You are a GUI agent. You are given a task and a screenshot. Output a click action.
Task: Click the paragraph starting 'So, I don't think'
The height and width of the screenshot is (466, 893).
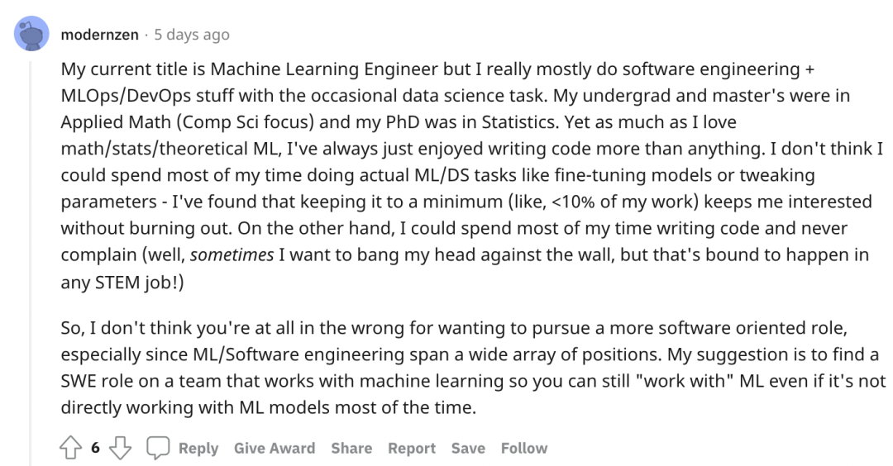[473, 368]
